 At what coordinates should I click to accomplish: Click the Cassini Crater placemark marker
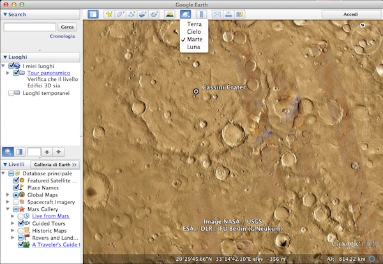[x=196, y=91]
